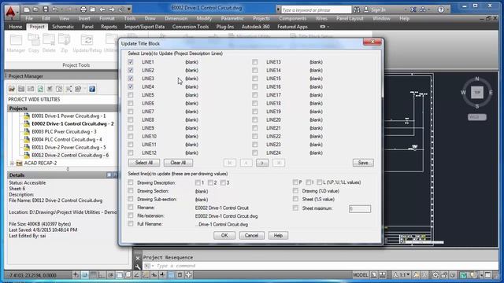Click the Help button in dialog
Viewport: 504px width, 283px height.
(x=278, y=235)
